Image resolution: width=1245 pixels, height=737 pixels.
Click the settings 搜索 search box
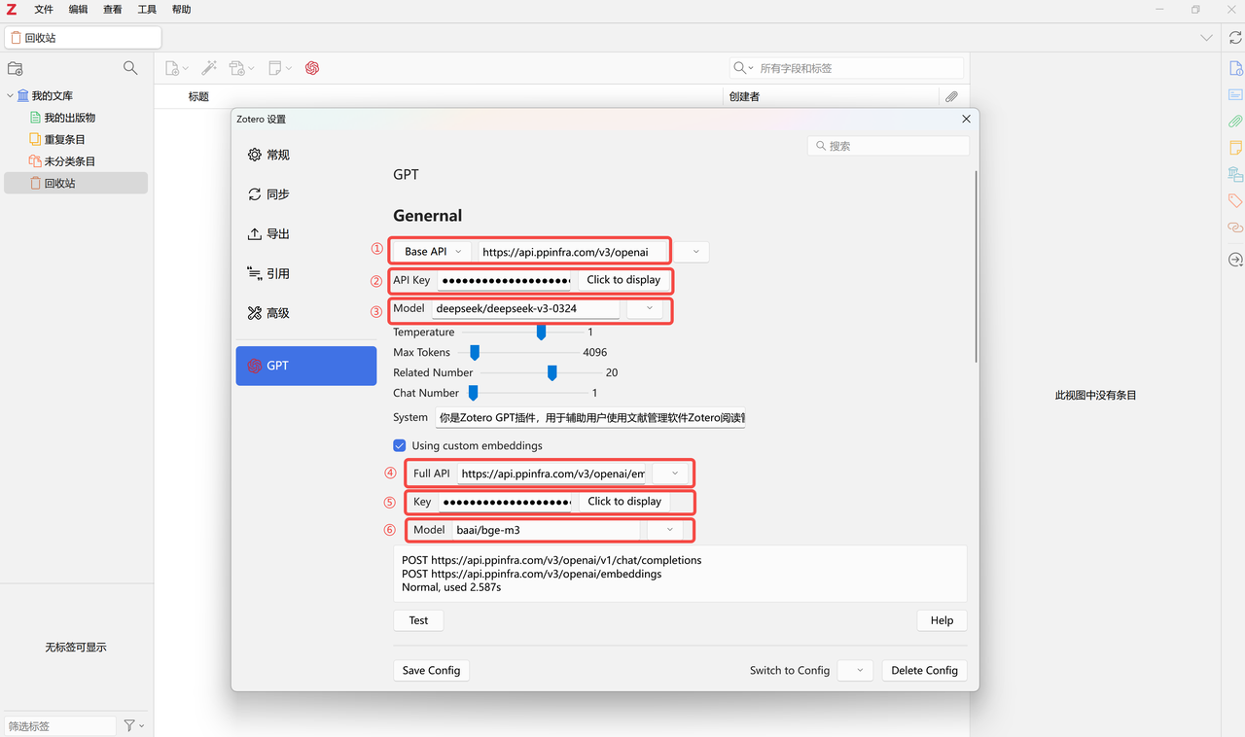888,146
